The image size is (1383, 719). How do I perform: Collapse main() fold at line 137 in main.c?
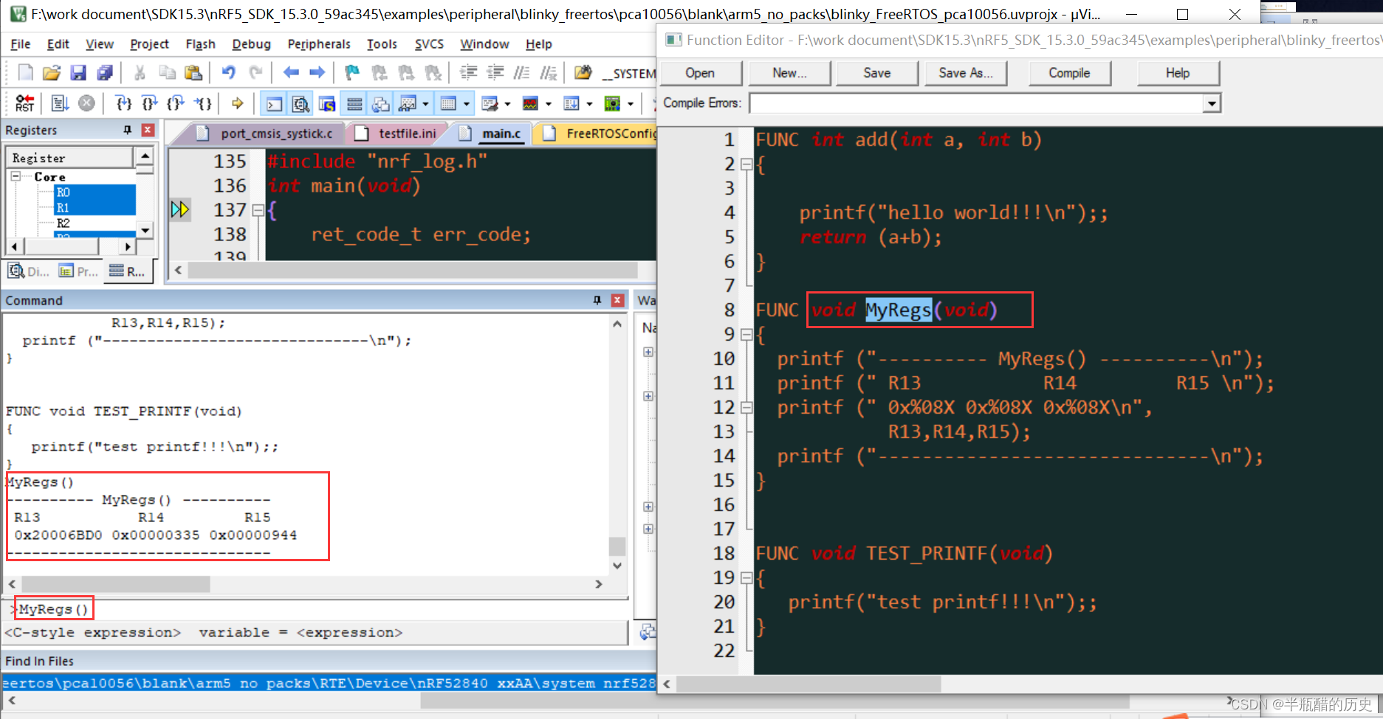point(258,211)
